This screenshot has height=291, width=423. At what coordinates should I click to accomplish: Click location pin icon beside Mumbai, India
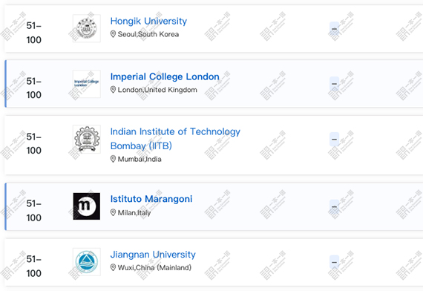pyautogui.click(x=113, y=159)
